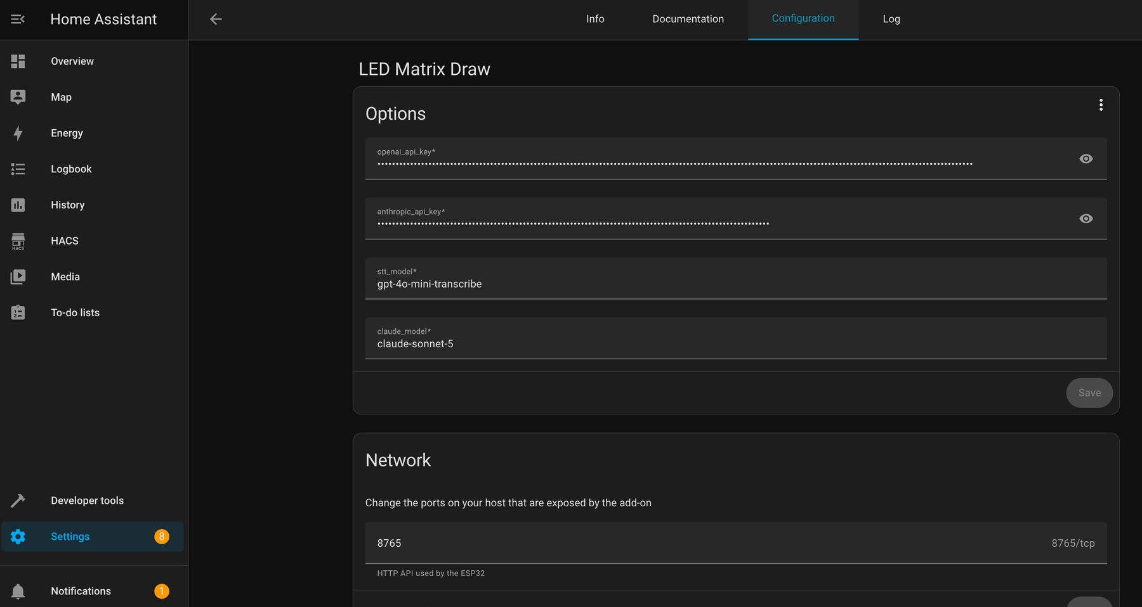Open Developer tools from the sidebar

[x=93, y=501]
